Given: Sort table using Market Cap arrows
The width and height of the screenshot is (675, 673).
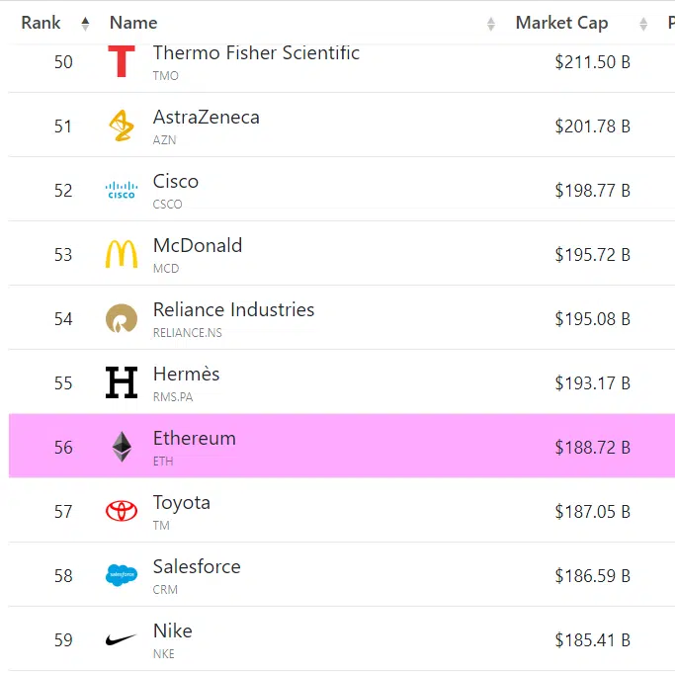Looking at the screenshot, I should [644, 24].
